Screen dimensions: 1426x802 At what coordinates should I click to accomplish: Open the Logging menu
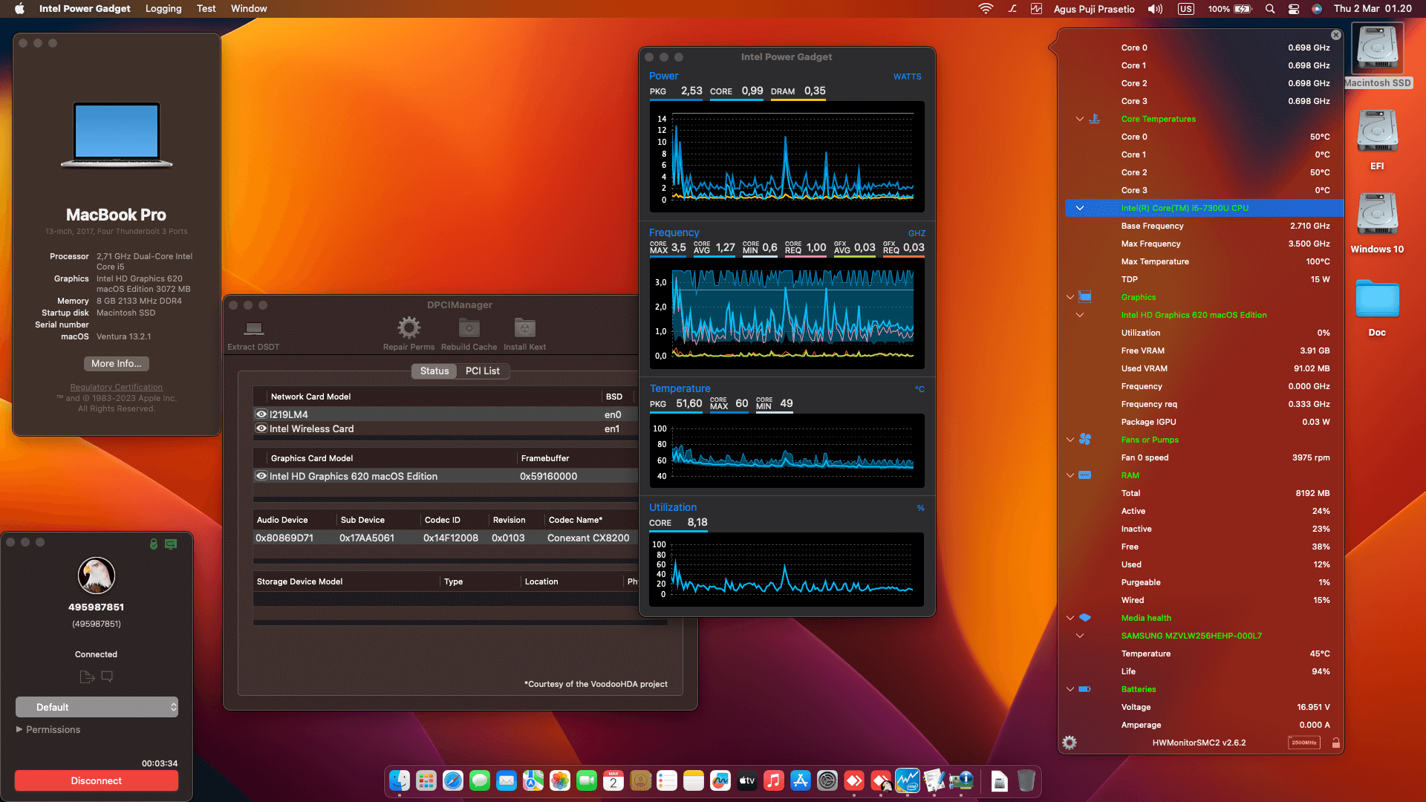point(163,8)
